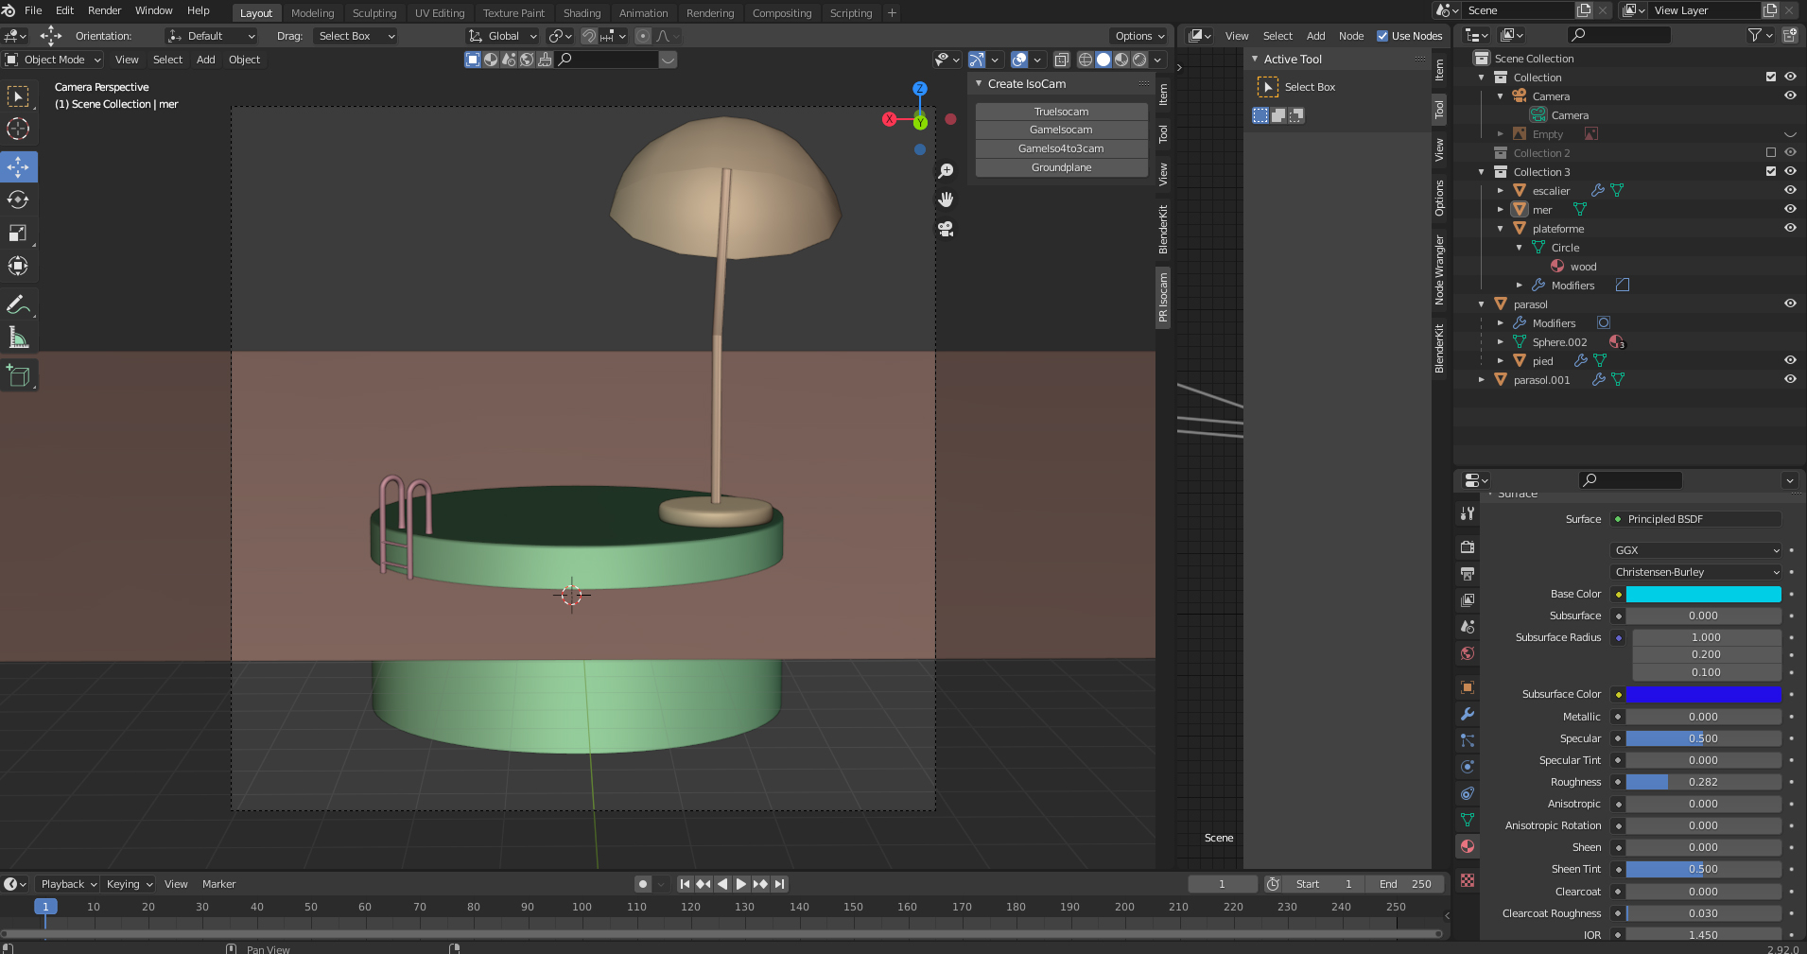This screenshot has height=954, width=1807.
Task: Hide the escalier object in outliner
Action: coord(1790,190)
